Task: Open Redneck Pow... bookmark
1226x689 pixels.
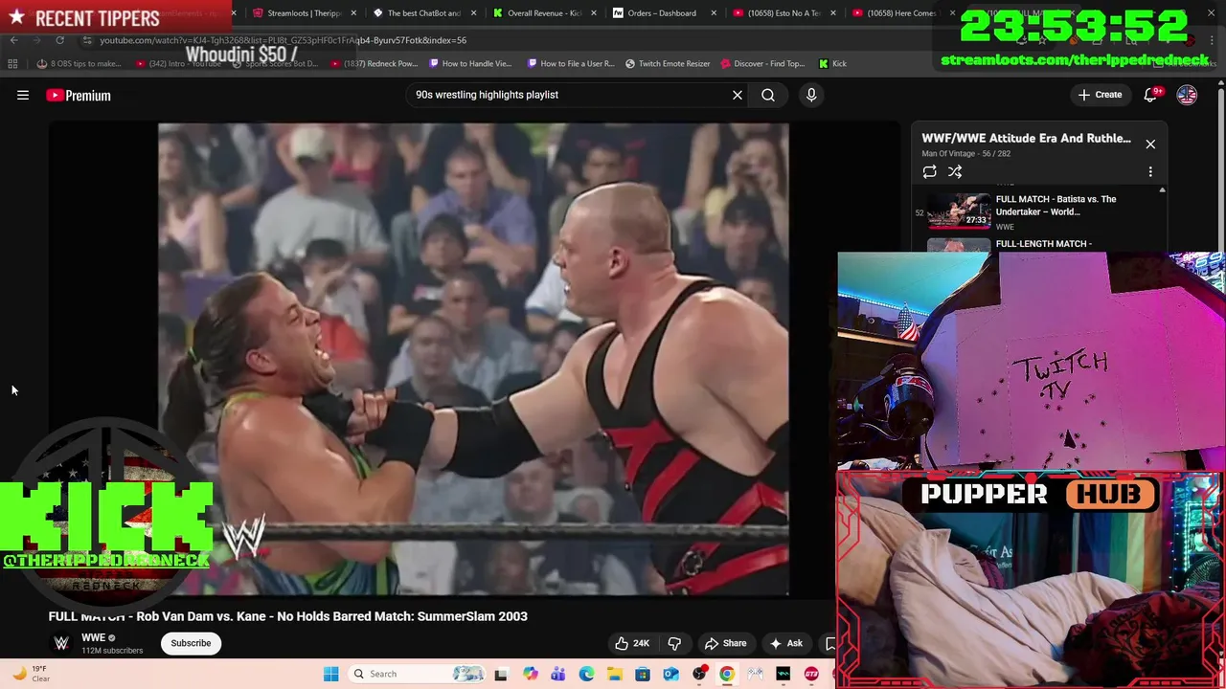Action: [x=374, y=63]
